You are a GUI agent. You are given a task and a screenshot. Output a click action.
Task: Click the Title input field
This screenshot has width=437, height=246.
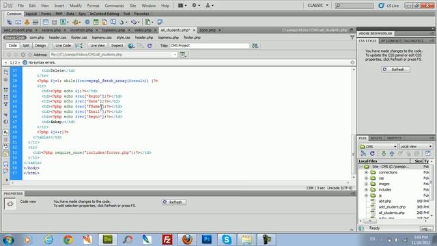210,46
